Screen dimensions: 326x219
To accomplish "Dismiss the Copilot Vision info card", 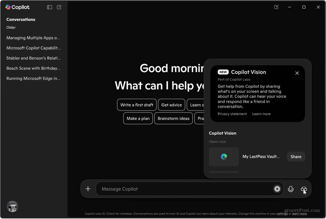I will [297, 73].
